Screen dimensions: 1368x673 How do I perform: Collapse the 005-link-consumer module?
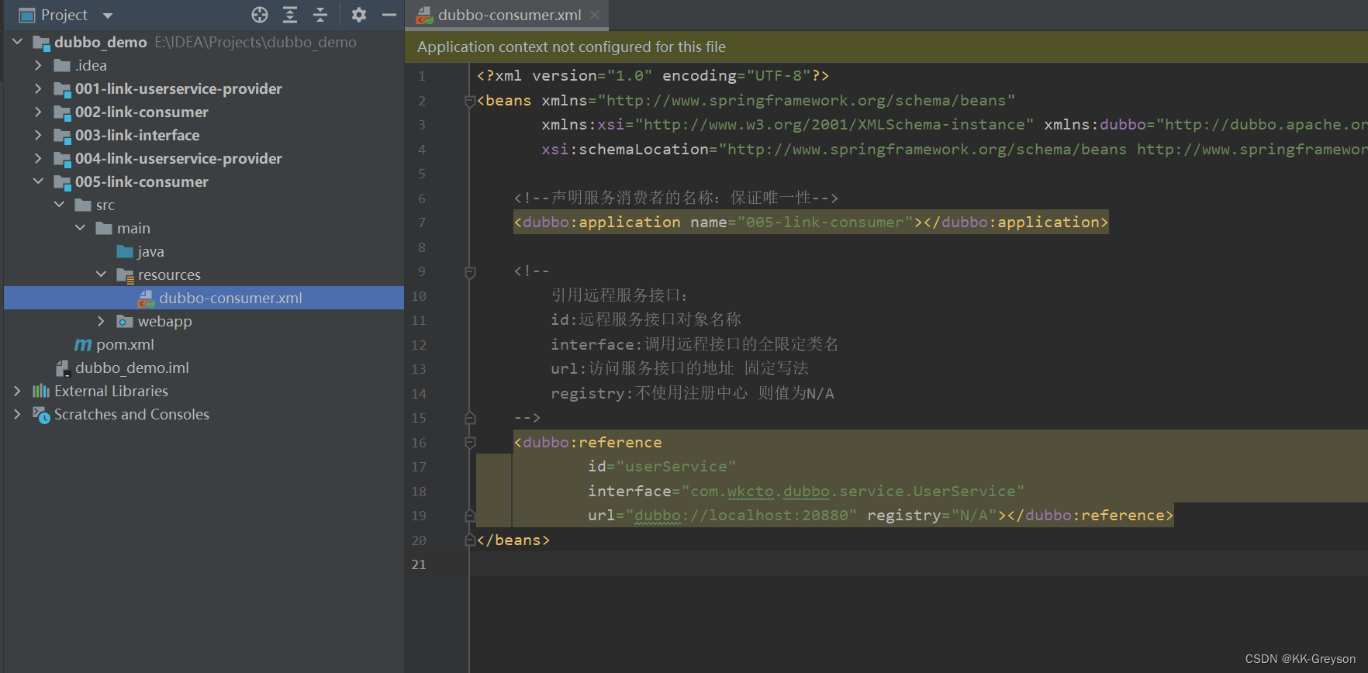point(38,181)
